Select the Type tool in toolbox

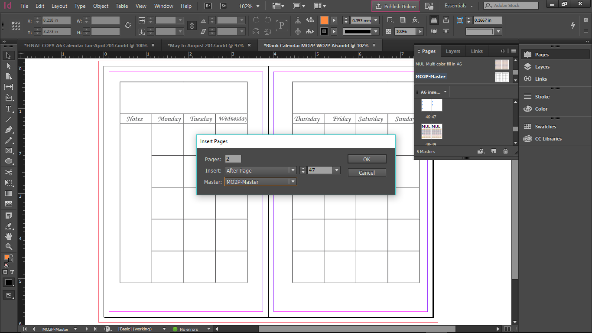[x=8, y=109]
